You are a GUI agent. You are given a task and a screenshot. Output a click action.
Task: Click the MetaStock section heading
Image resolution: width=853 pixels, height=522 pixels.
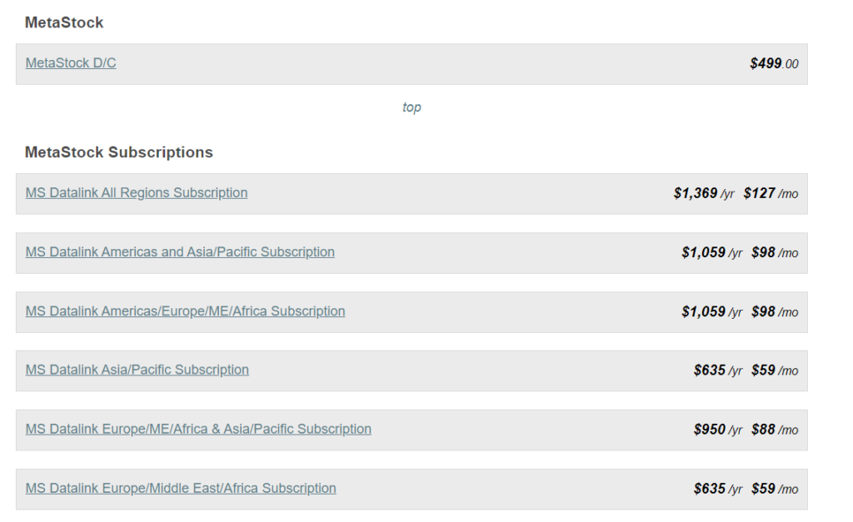(x=64, y=22)
